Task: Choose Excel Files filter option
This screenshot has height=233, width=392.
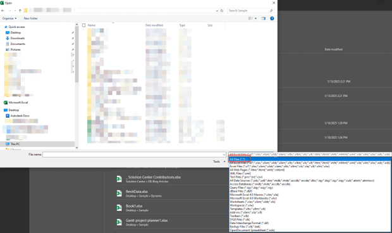Action: [x=310, y=166]
